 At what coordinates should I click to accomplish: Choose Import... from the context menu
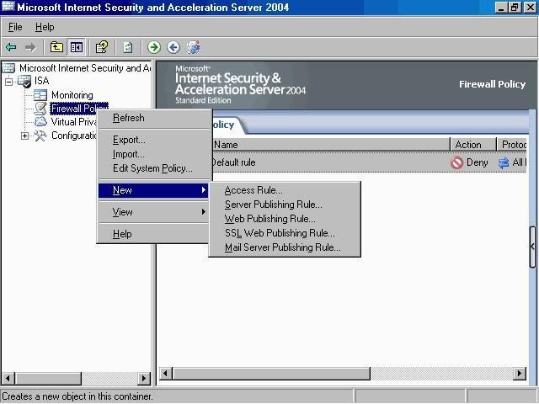point(153,154)
